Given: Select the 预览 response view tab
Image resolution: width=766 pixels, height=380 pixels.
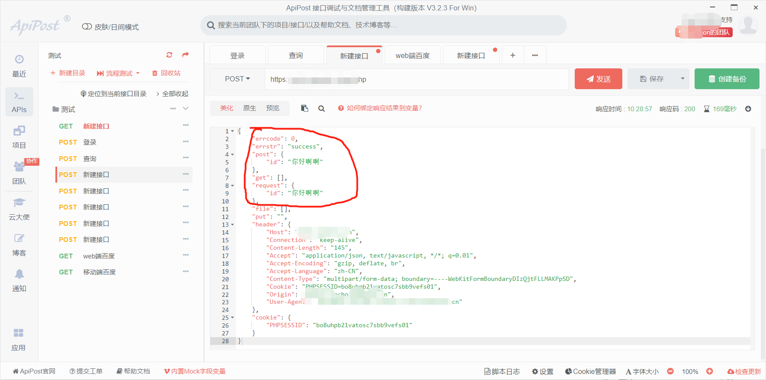Looking at the screenshot, I should pos(273,108).
